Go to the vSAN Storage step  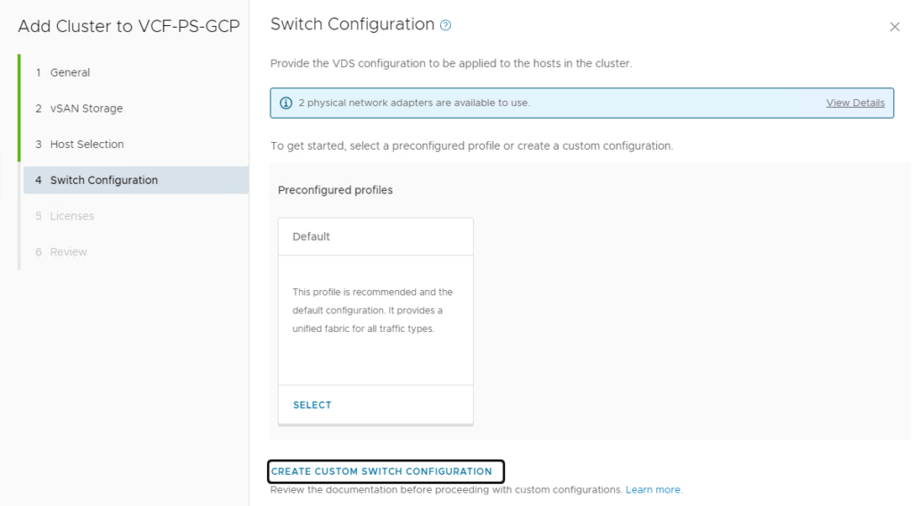pos(86,108)
